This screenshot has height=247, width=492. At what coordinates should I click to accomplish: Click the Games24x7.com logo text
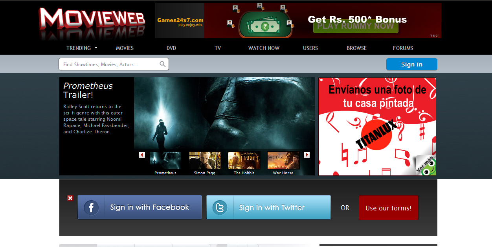[x=180, y=20]
